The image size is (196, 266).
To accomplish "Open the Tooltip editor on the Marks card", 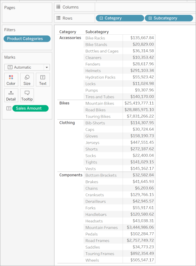I will point(27,95).
